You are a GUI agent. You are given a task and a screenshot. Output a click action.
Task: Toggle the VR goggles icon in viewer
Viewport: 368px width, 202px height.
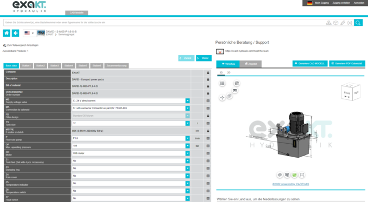[235, 90]
